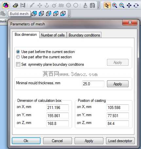Apply the minimal mould thickness value
The image size is (141, 149).
(118, 84)
